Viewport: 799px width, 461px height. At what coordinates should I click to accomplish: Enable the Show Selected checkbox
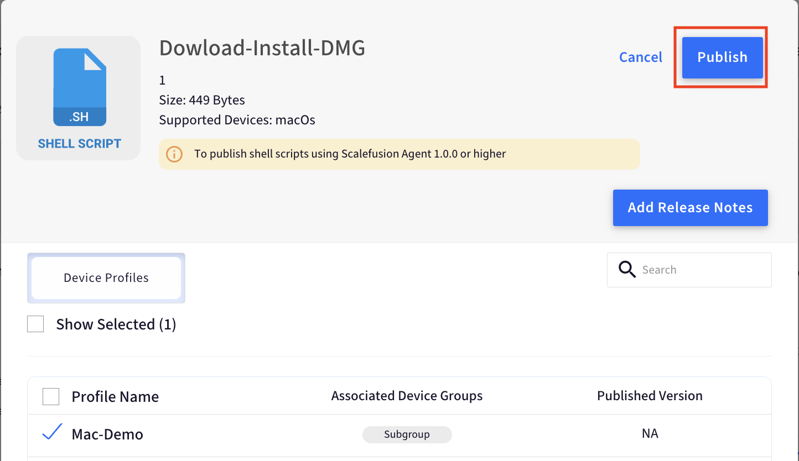tap(35, 324)
